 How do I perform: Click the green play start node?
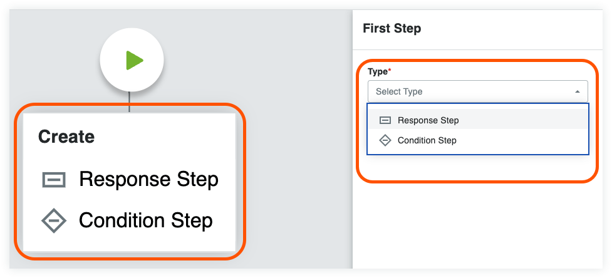(x=133, y=61)
